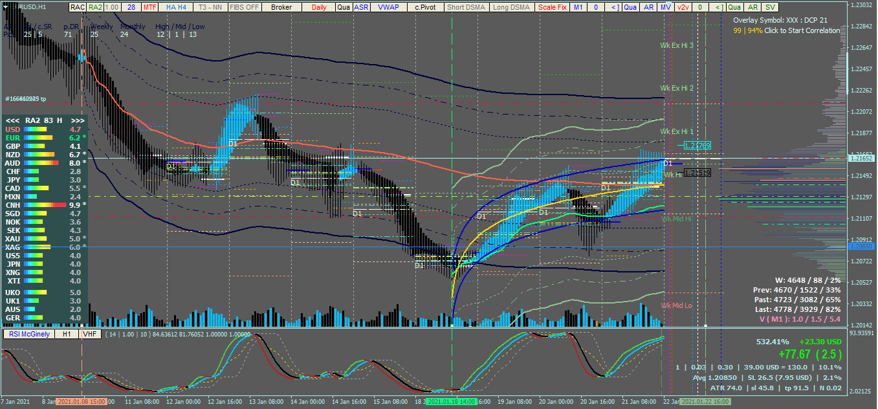Click the CNH strength color bar
The image size is (878, 409).
coord(45,205)
